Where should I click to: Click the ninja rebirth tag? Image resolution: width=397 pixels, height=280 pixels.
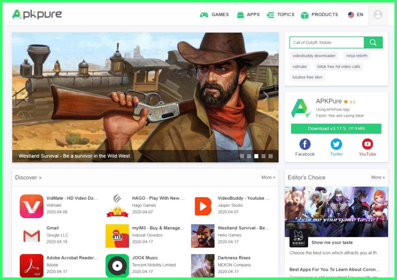click(357, 56)
